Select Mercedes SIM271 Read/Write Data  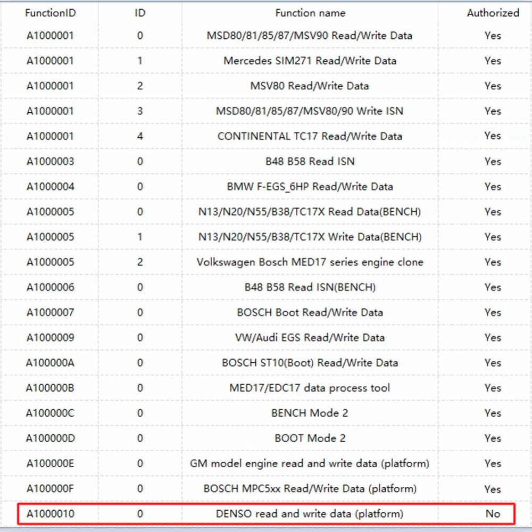(x=310, y=61)
